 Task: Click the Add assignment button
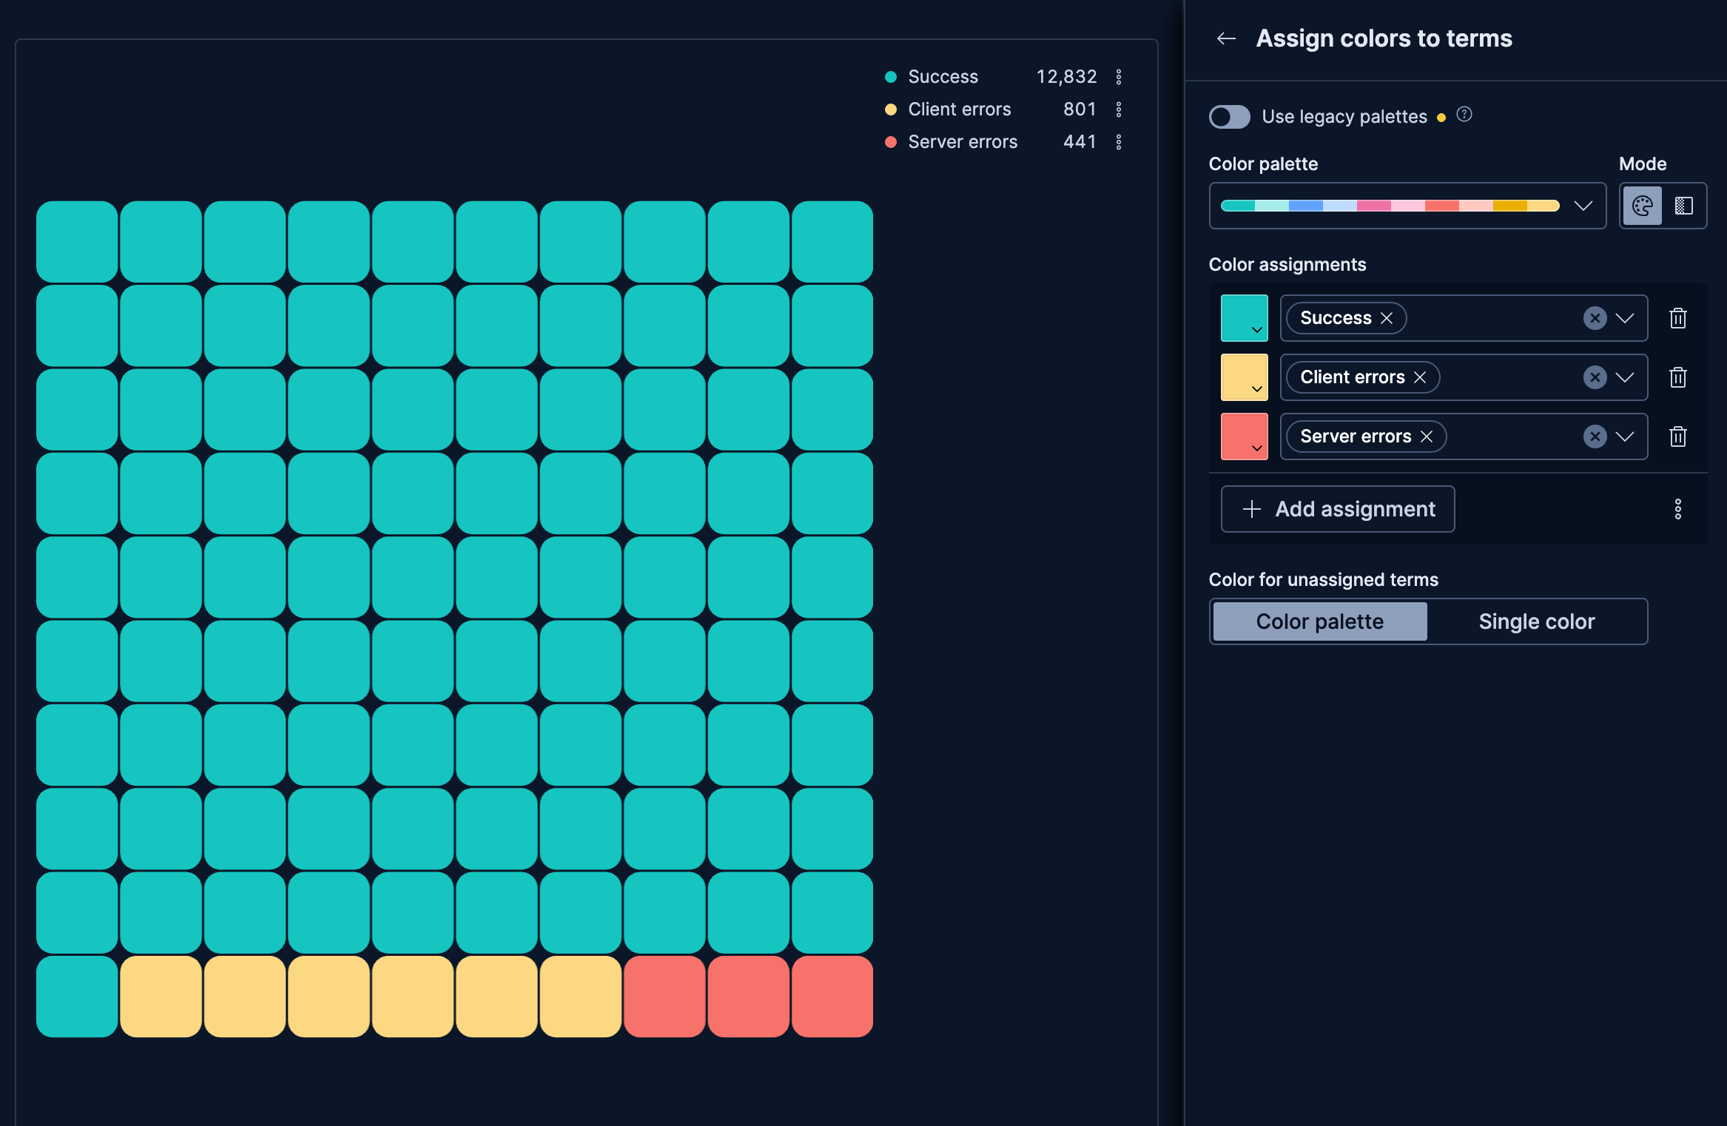pos(1336,509)
